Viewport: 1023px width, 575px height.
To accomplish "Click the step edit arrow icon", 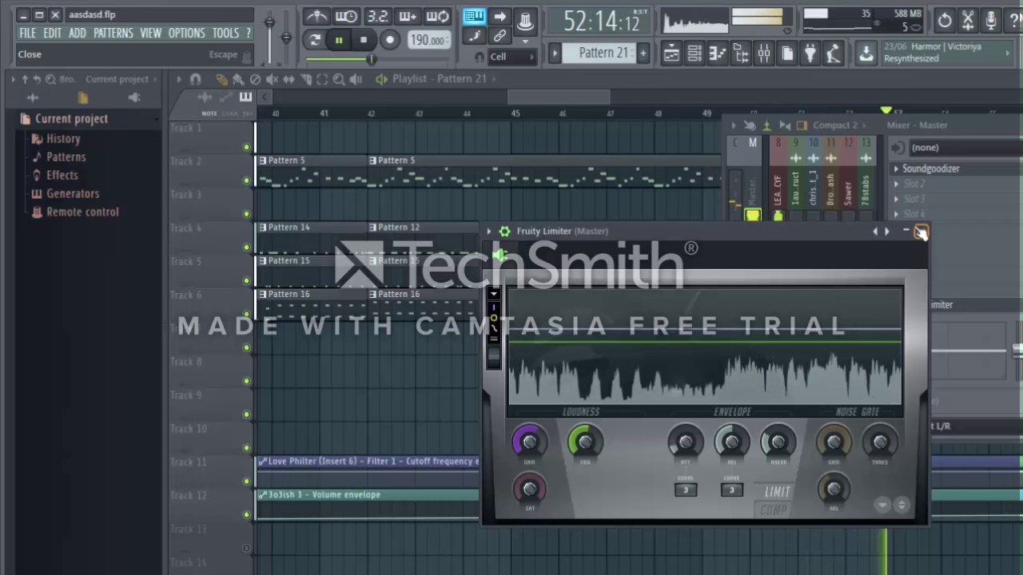I will pos(500,17).
